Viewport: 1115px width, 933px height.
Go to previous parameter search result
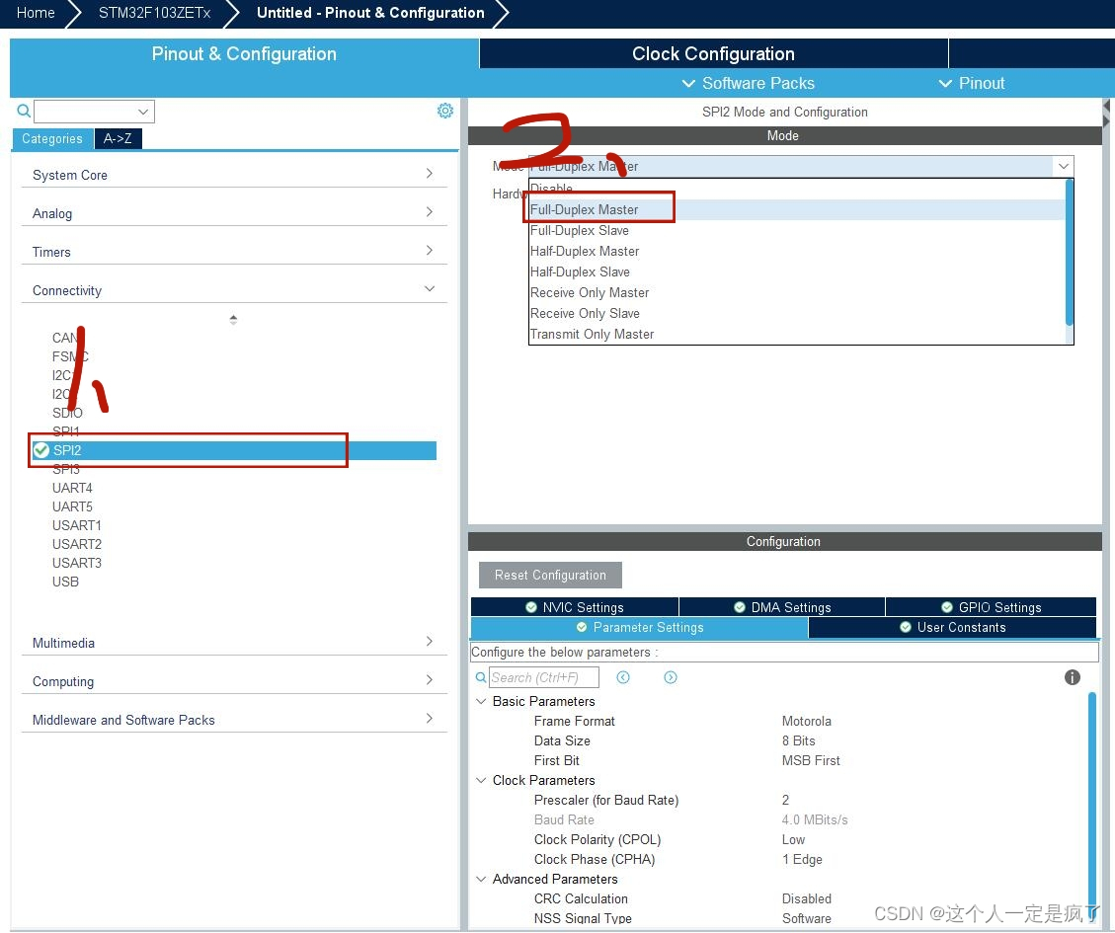click(x=623, y=677)
